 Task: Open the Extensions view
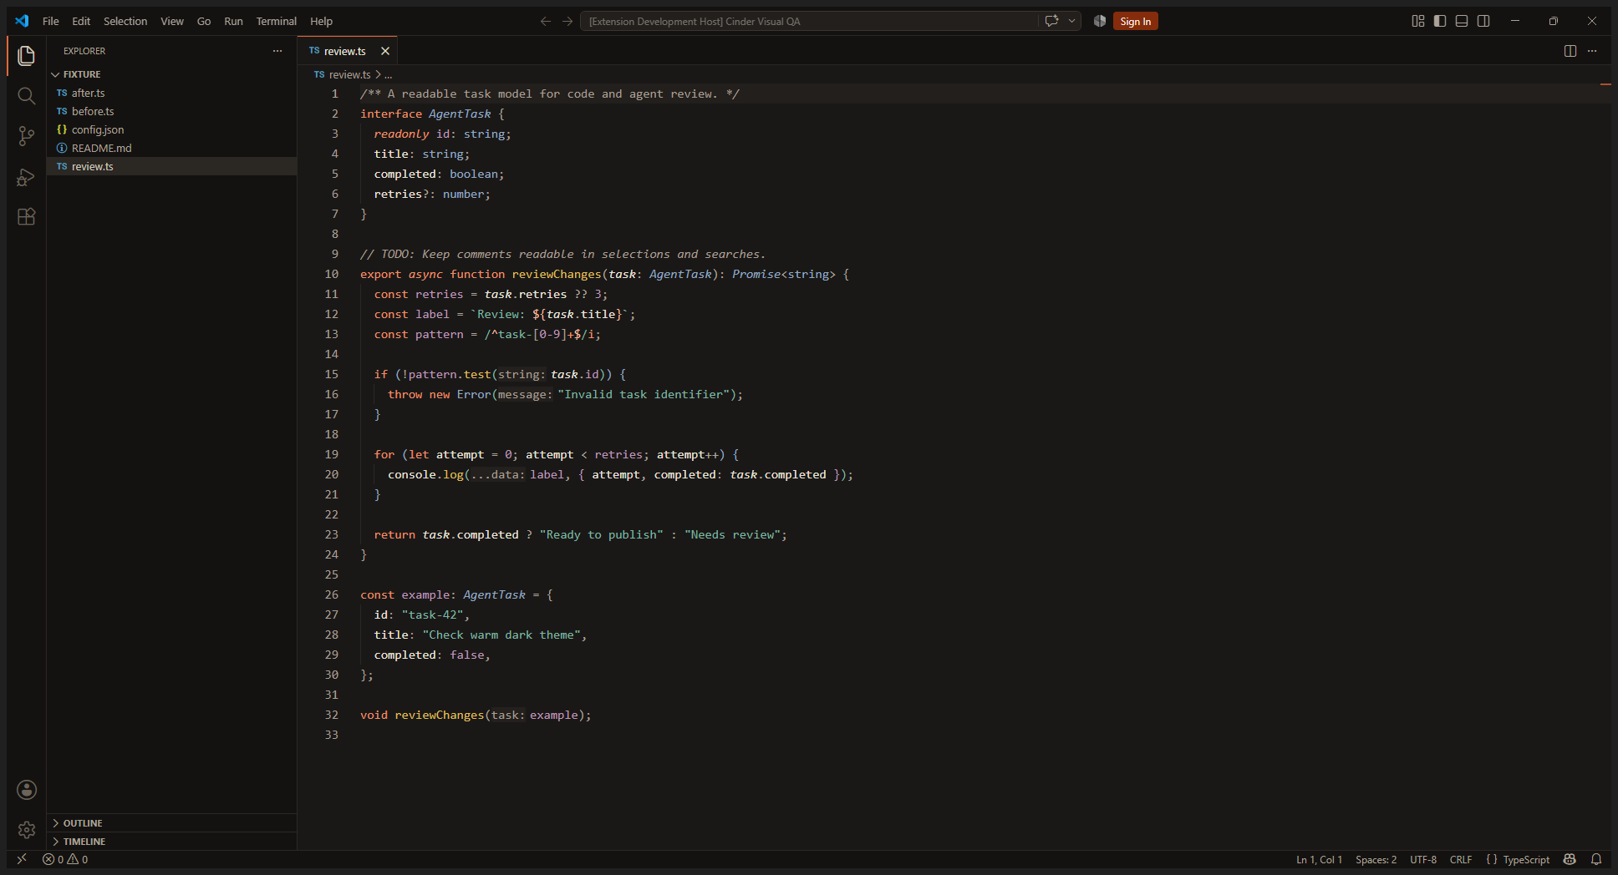(27, 216)
